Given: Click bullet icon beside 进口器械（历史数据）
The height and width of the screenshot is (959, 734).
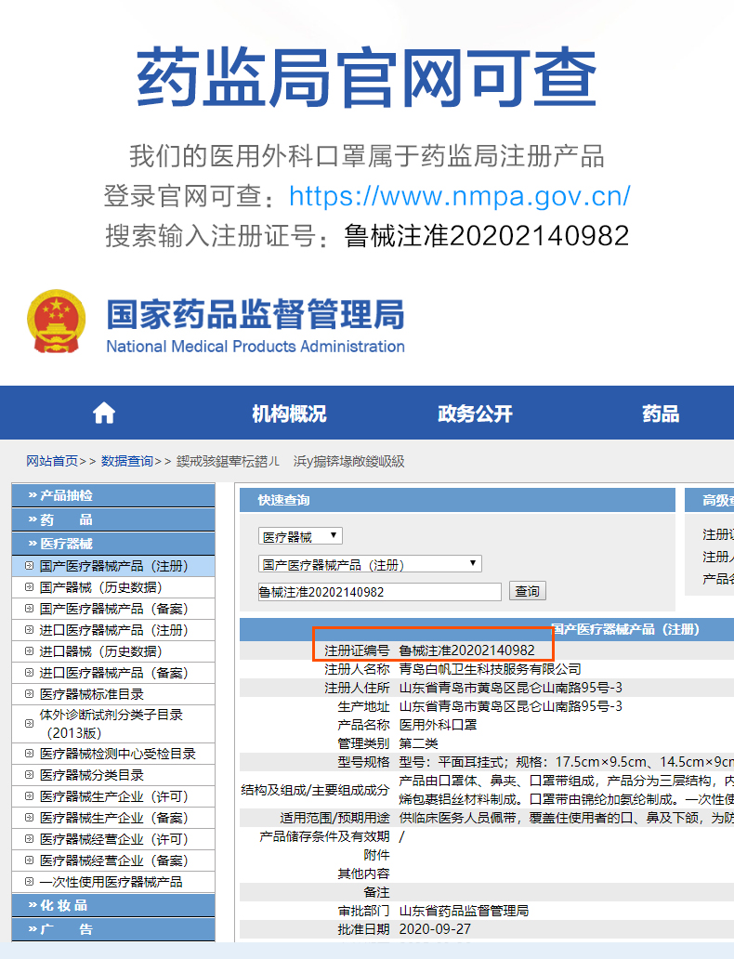Looking at the screenshot, I should pyautogui.click(x=29, y=651).
